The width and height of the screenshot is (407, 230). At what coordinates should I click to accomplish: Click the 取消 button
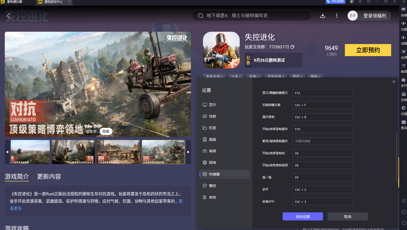pos(348,216)
